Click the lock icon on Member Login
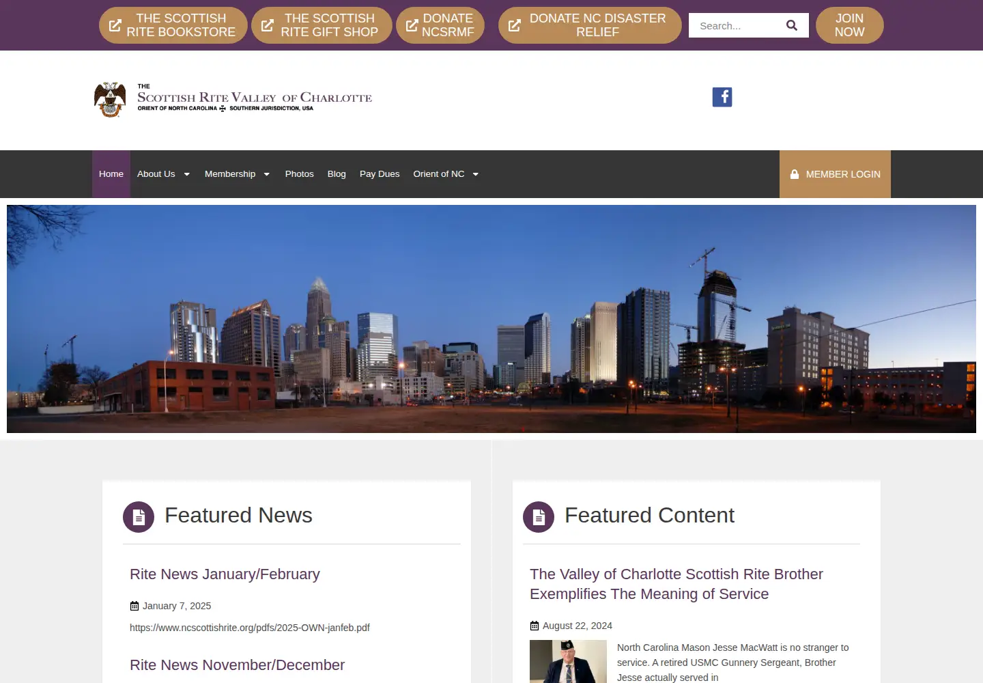The image size is (983, 683). tap(795, 174)
